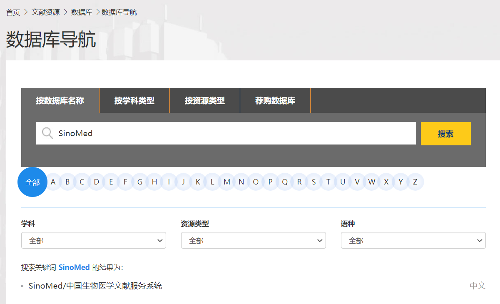Filter databases by letter Z
This screenshot has height=304, width=500.
pyautogui.click(x=415, y=182)
